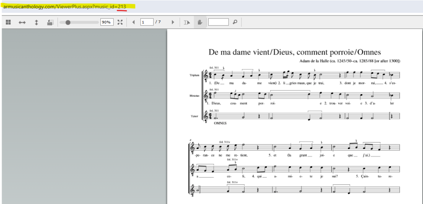Click the 90% zoom percentage field

point(107,22)
